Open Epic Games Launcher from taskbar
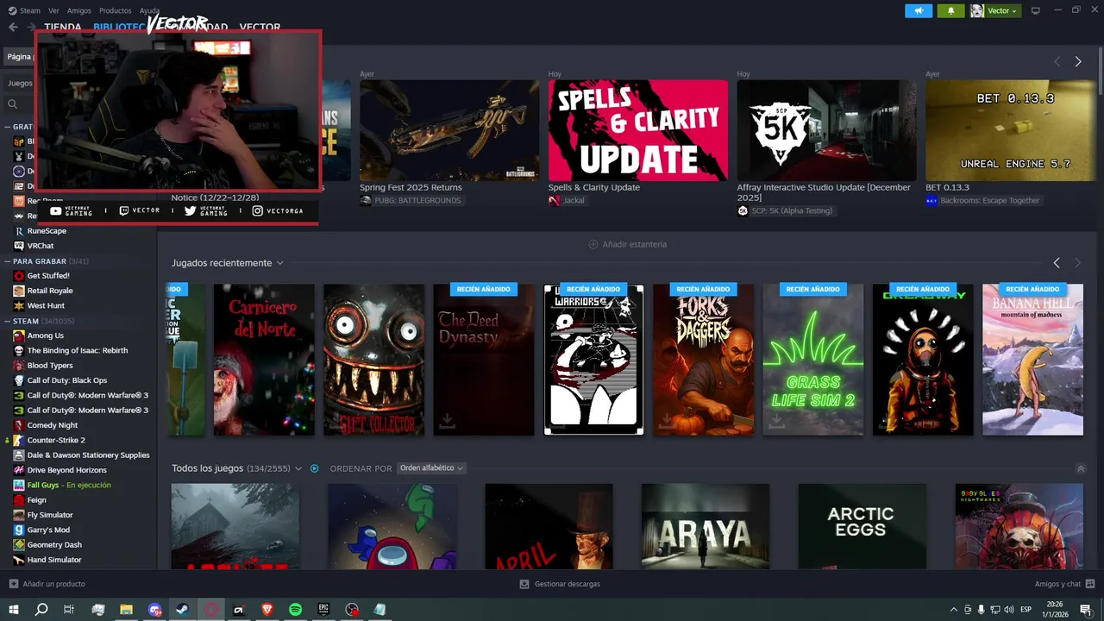The height and width of the screenshot is (621, 1104). (x=323, y=609)
